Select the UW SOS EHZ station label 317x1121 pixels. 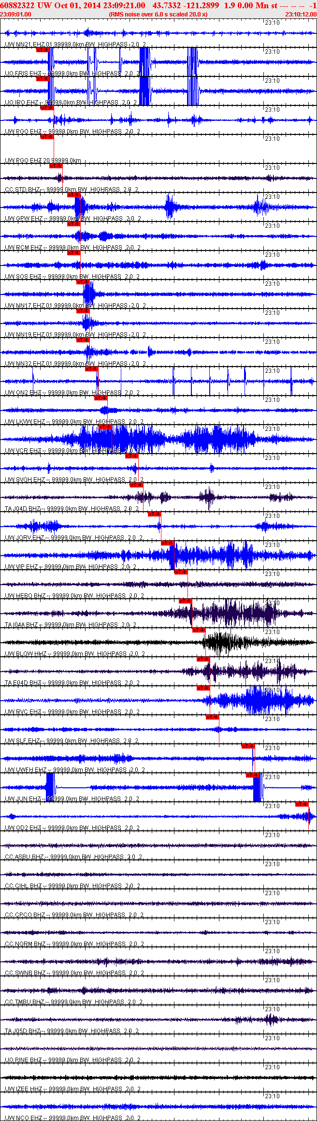[x=72, y=277]
